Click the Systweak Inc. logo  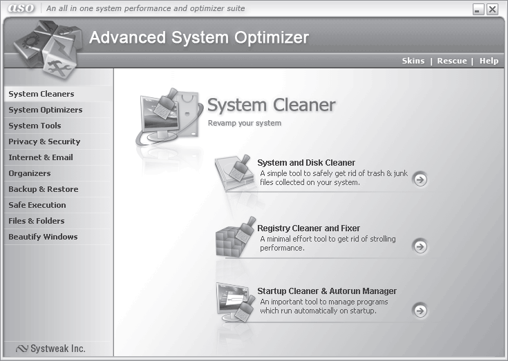[x=51, y=349]
